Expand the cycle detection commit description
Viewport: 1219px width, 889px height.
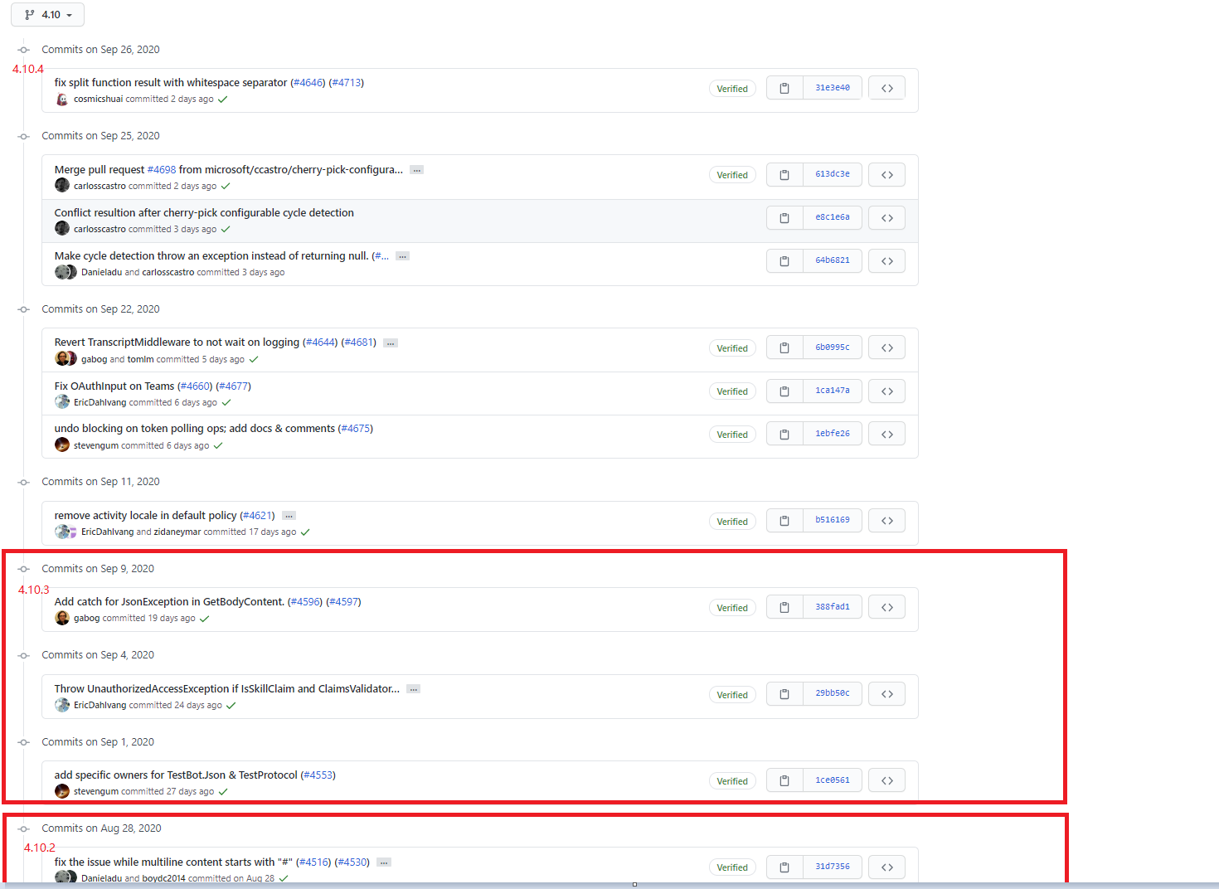(402, 255)
